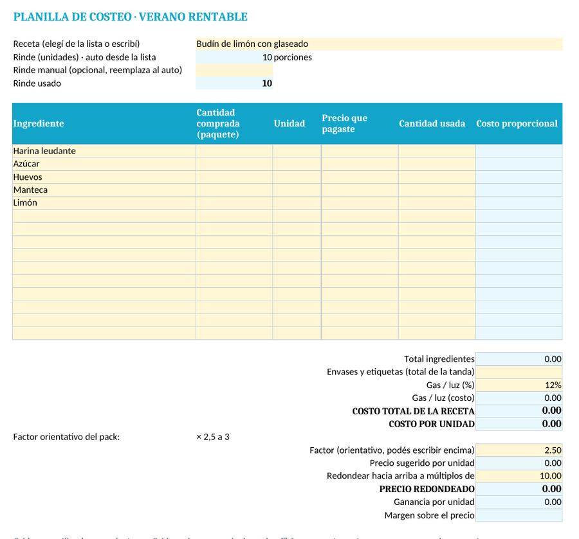Click the 'Costo proporcional' column header
Image resolution: width=579 pixels, height=539 pixels.
click(519, 123)
